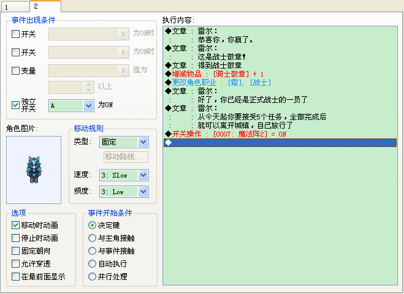Select the 更改角色职业 [霜], [战士] command
The image size is (404, 294).
[280, 83]
